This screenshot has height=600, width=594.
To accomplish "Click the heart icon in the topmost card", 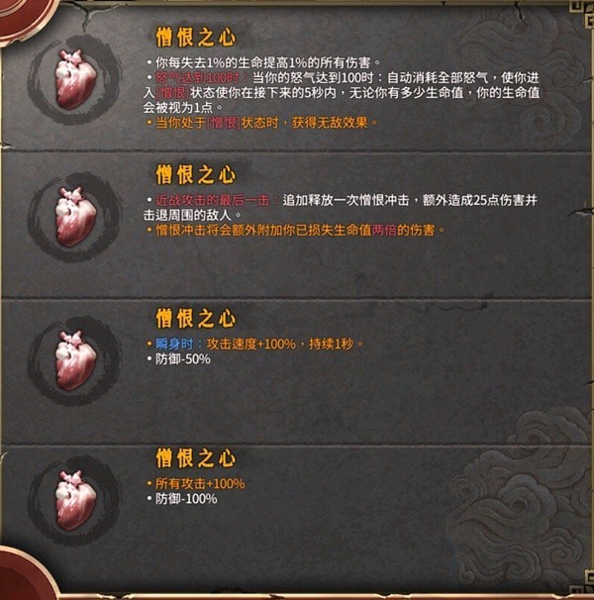I will pyautogui.click(x=75, y=79).
